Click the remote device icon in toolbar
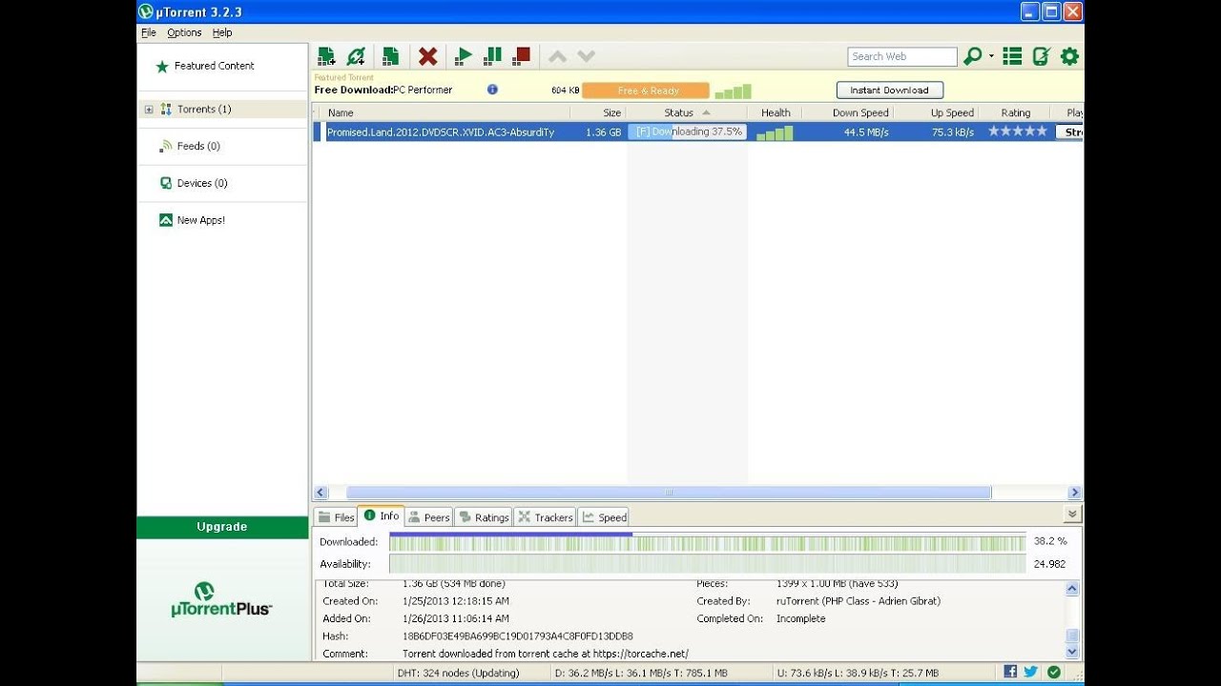The image size is (1221, 686). pyautogui.click(x=1041, y=56)
